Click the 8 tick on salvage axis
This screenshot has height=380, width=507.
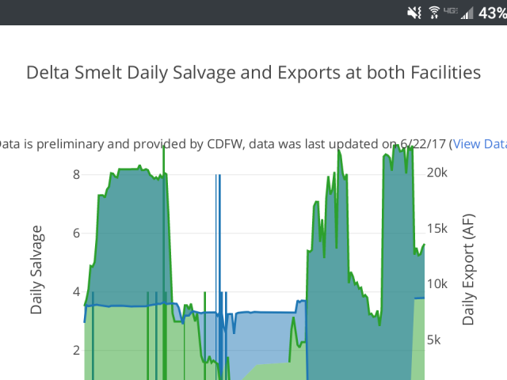(76, 174)
